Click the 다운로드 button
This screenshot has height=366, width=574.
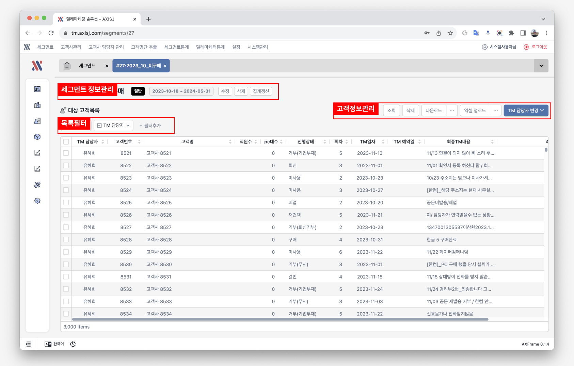click(434, 111)
